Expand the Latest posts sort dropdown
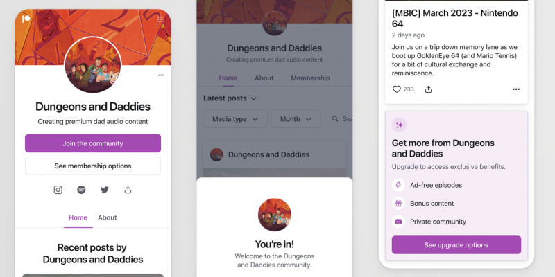This screenshot has height=277, width=555. tap(230, 98)
